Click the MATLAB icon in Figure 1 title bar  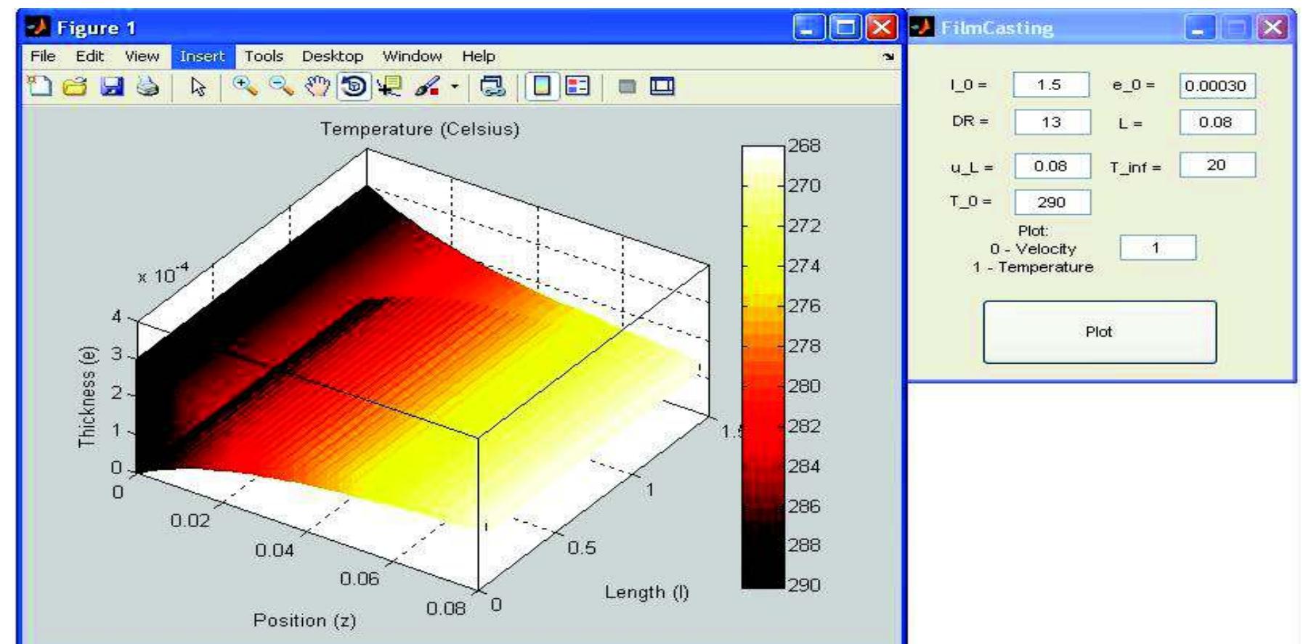pyautogui.click(x=38, y=28)
